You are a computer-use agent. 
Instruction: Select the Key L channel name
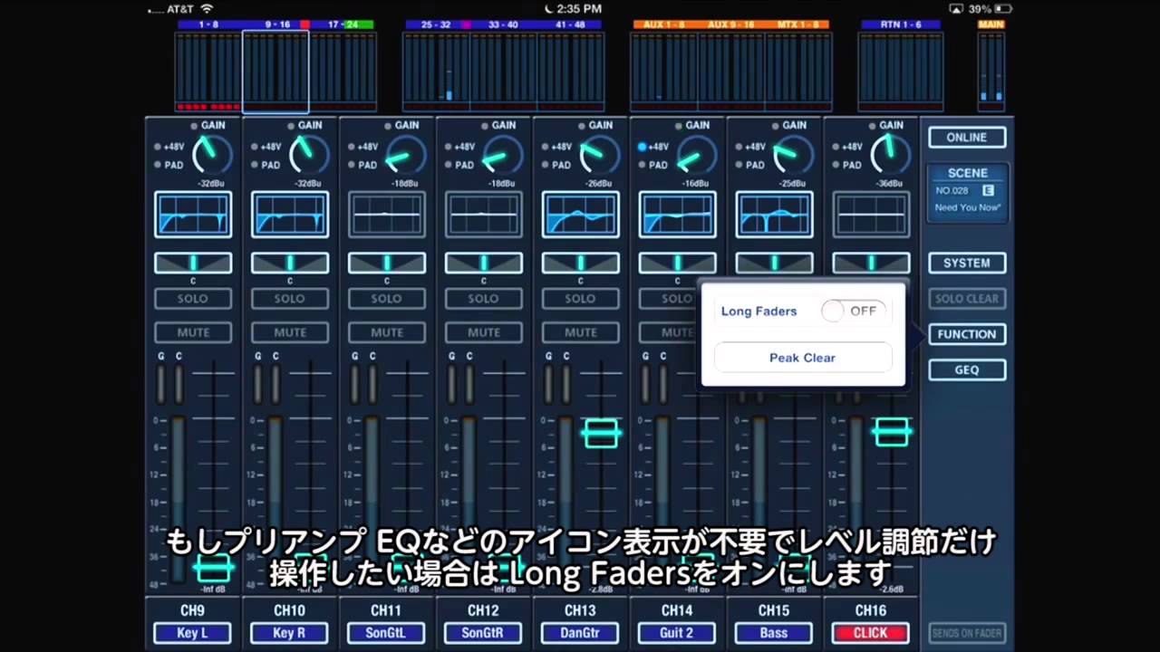[193, 633]
